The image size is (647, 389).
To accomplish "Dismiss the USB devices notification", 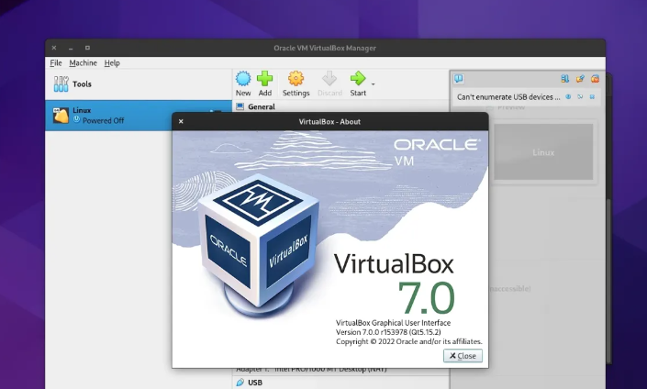I will 592,97.
